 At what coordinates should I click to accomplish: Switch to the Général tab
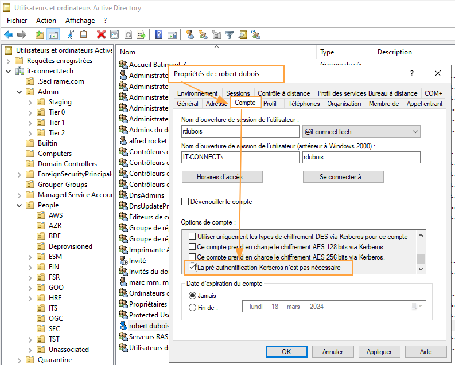(188, 103)
